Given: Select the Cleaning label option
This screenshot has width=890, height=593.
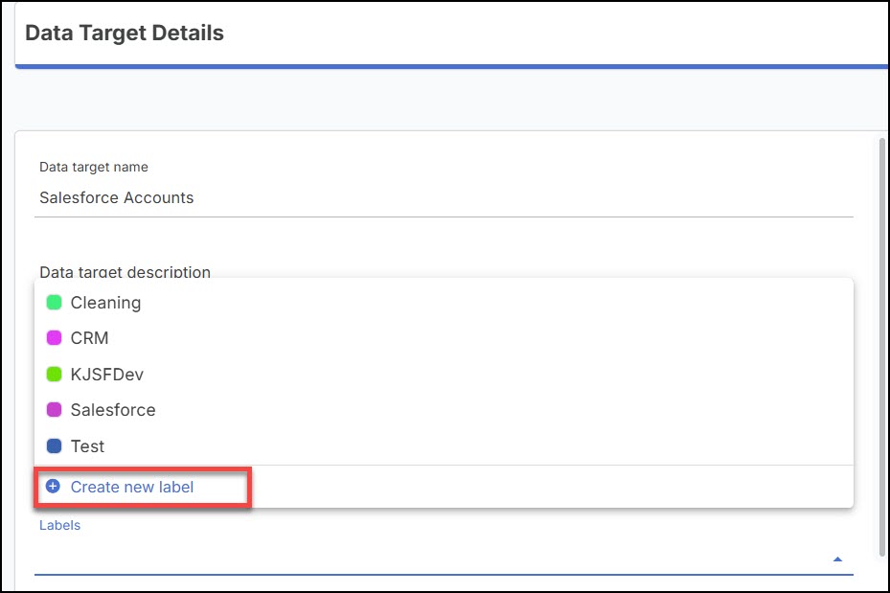Looking at the screenshot, I should coord(444,303).
